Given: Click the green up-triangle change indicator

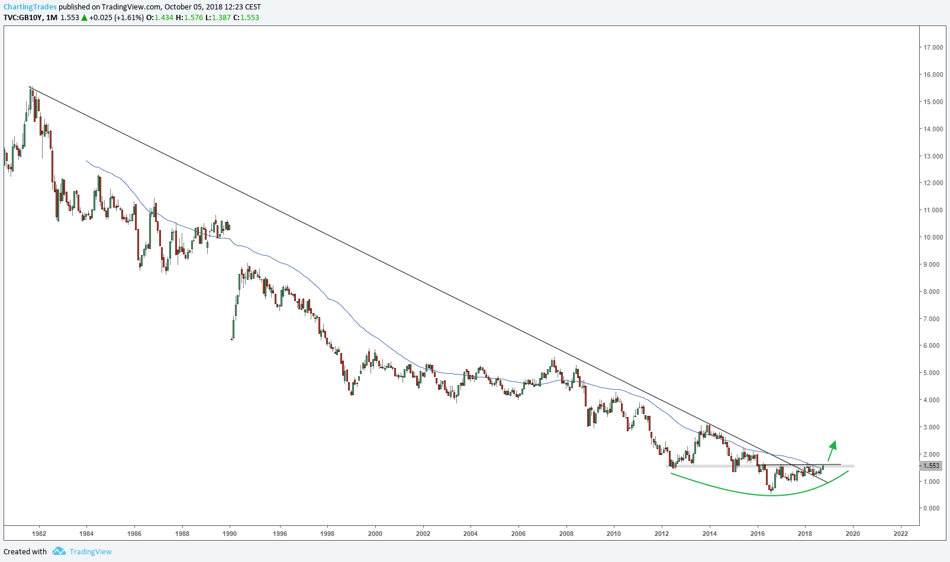Looking at the screenshot, I should tap(84, 18).
